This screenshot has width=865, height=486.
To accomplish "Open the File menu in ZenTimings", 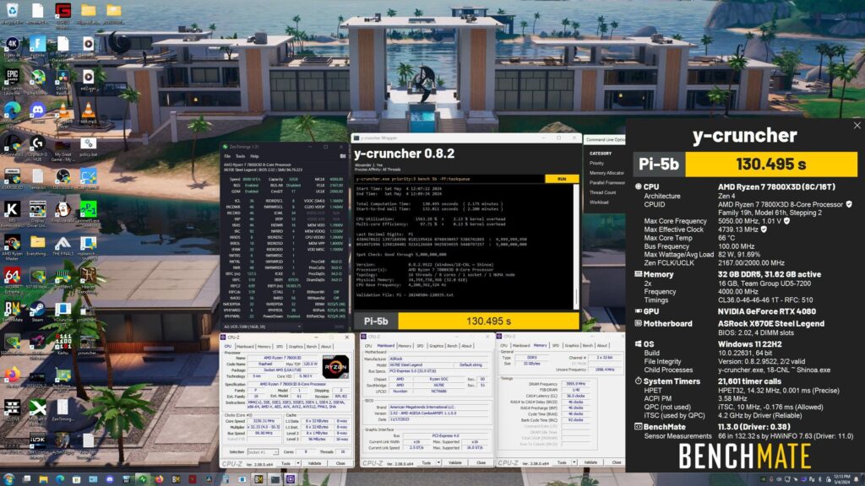I will coord(227,156).
